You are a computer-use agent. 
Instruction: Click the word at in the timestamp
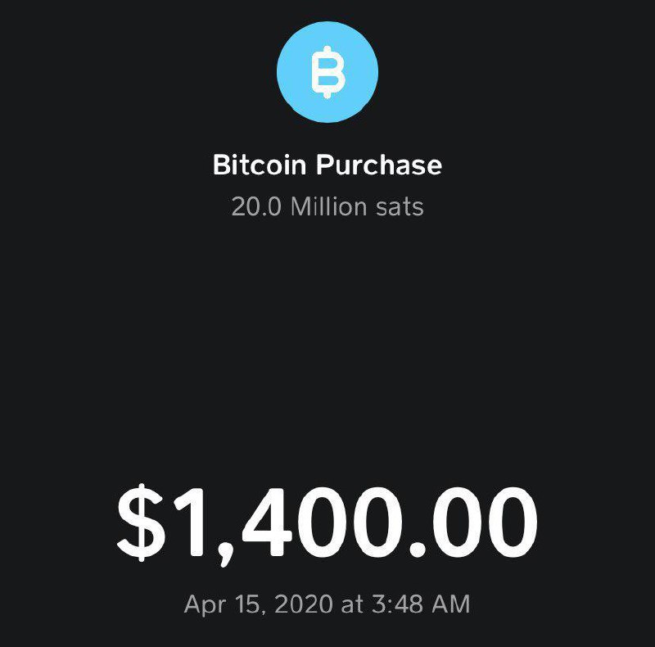click(352, 604)
